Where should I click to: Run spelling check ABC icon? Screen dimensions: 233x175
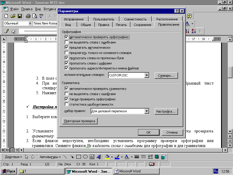point(42,16)
